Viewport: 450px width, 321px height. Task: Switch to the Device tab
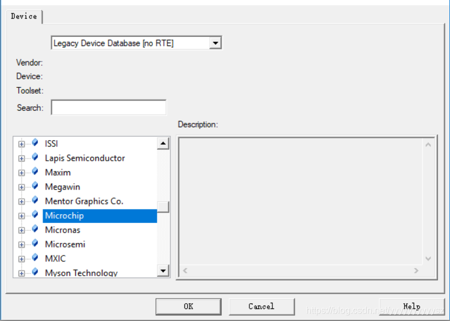coord(24,16)
